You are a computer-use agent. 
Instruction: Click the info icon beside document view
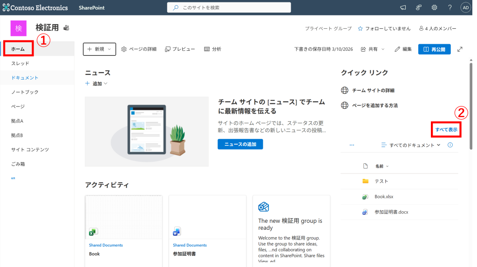point(450,145)
